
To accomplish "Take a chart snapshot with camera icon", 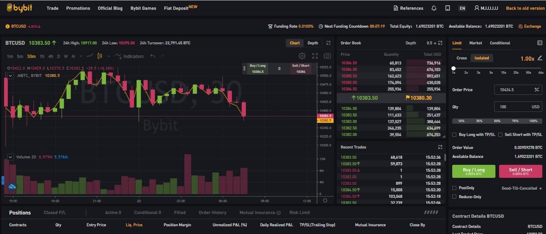I will coord(327,56).
